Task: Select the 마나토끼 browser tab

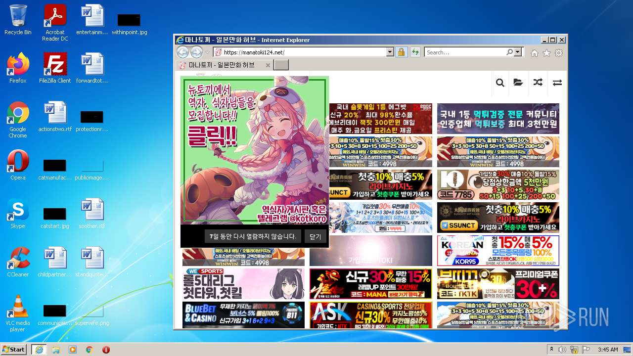Action: click(x=225, y=65)
